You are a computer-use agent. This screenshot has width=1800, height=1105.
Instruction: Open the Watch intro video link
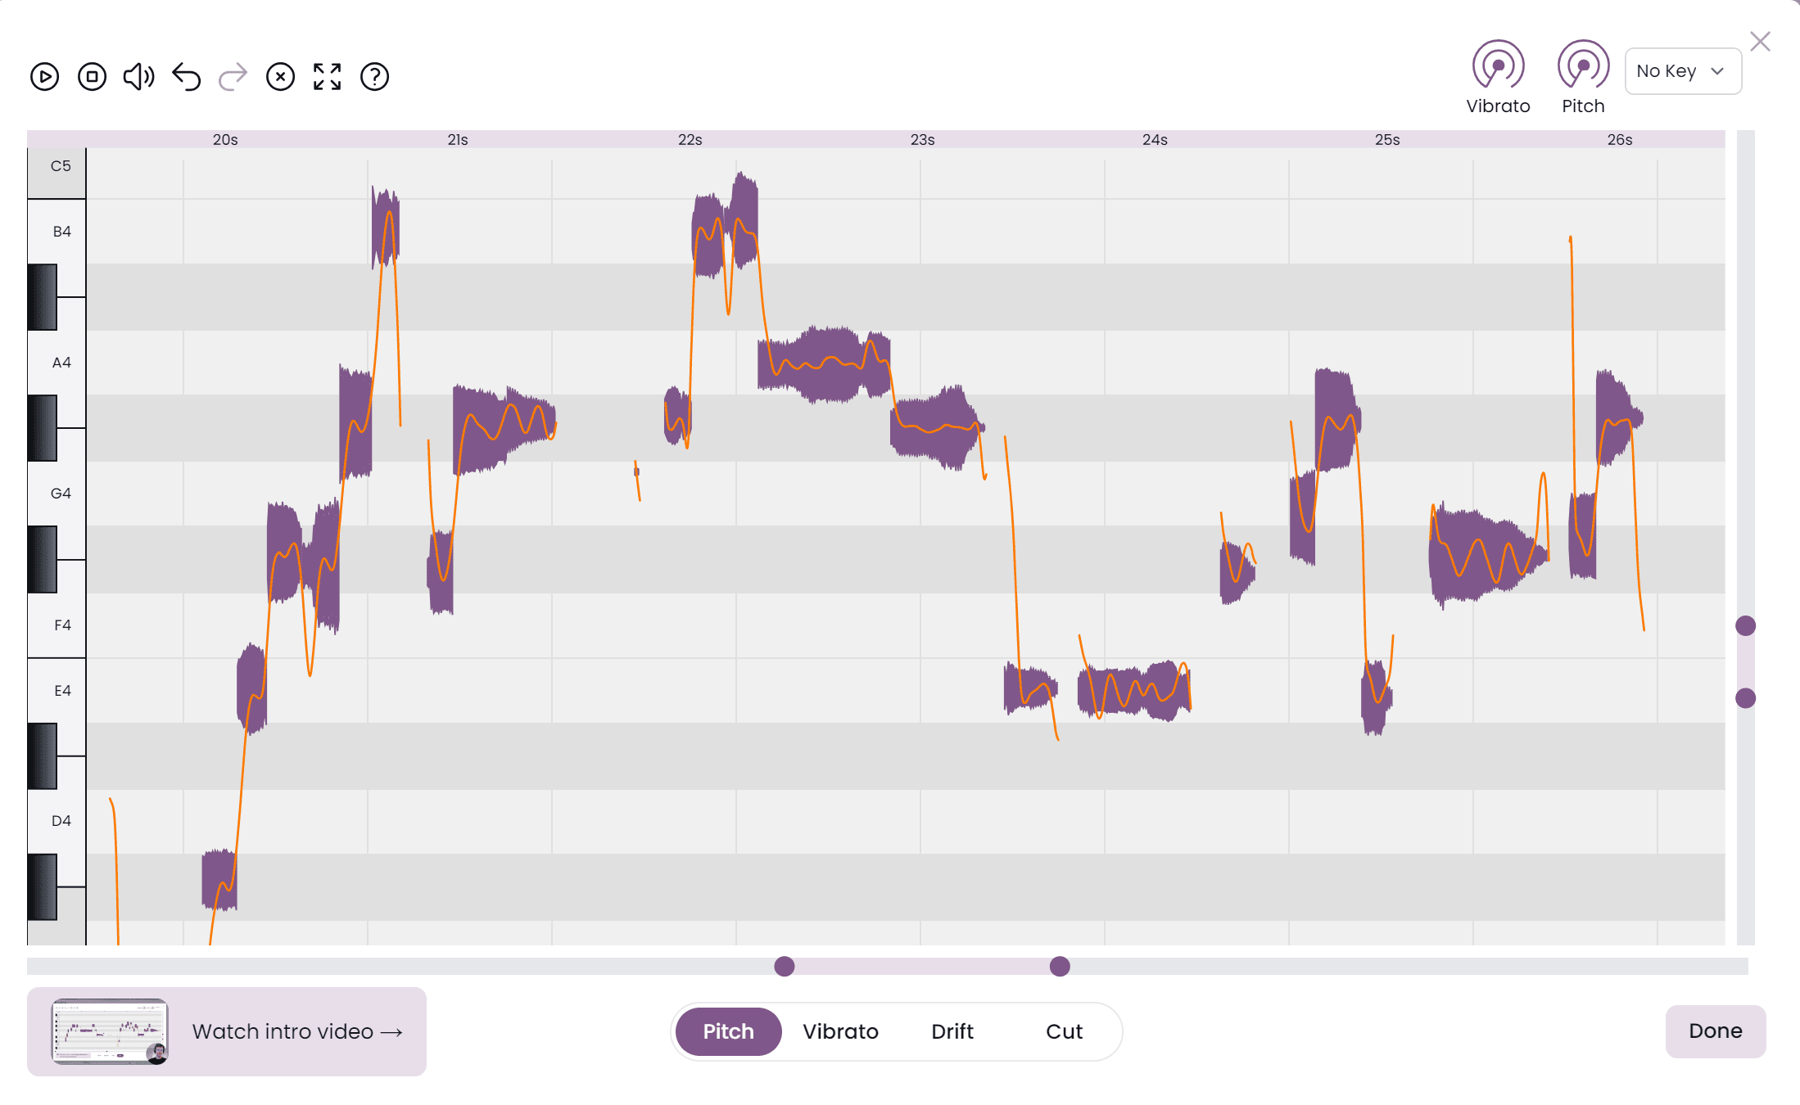[x=297, y=1031]
